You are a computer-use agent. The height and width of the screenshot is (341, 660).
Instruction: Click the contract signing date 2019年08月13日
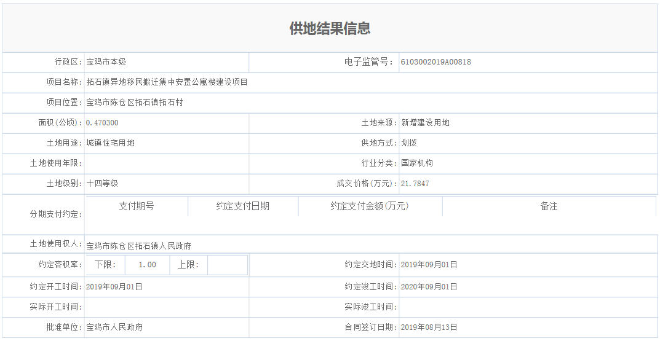pos(429,327)
